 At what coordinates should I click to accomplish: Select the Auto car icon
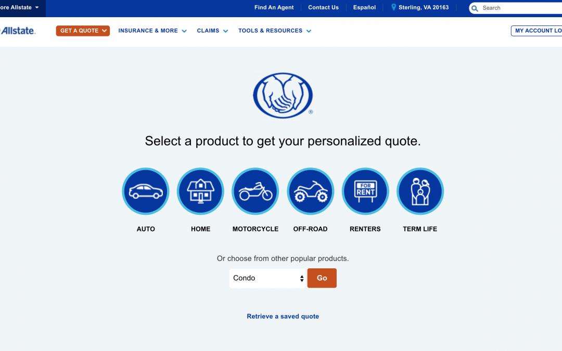click(x=146, y=191)
